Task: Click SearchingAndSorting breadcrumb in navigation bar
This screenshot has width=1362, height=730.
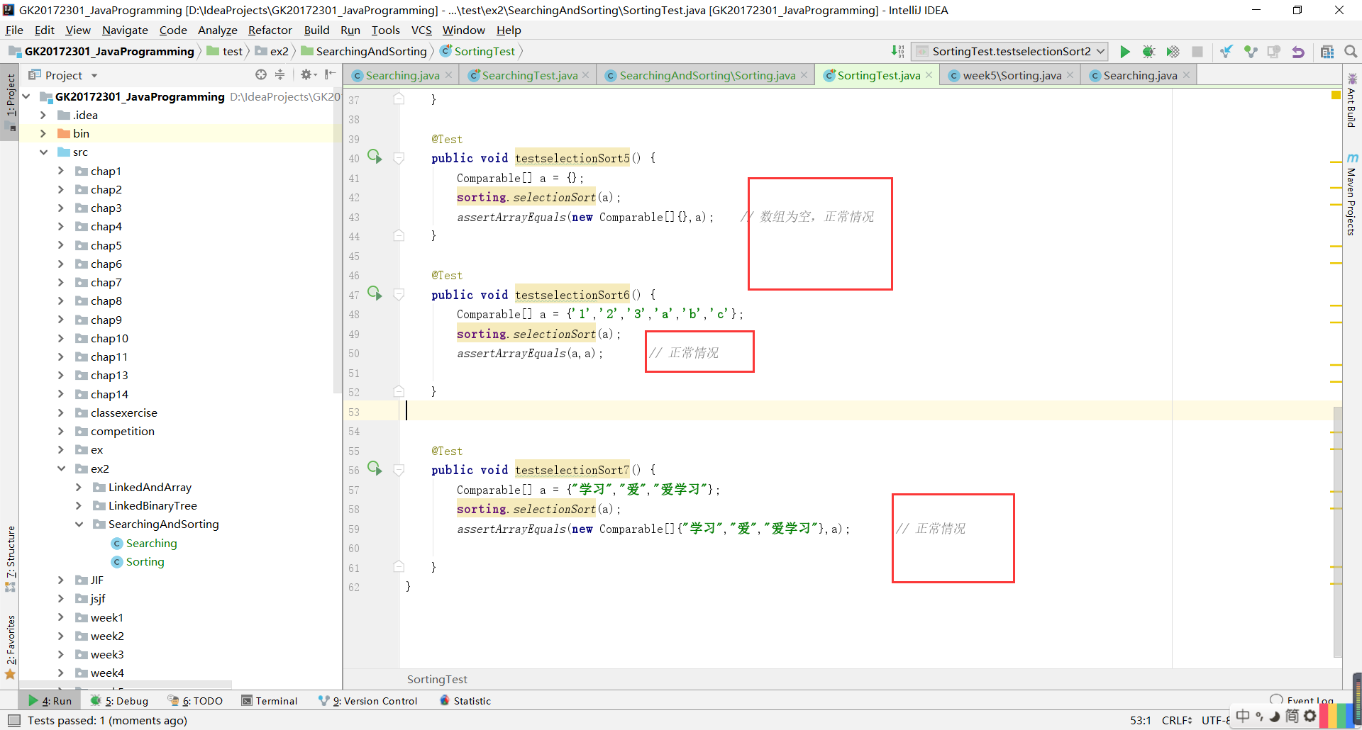Action: click(364, 51)
